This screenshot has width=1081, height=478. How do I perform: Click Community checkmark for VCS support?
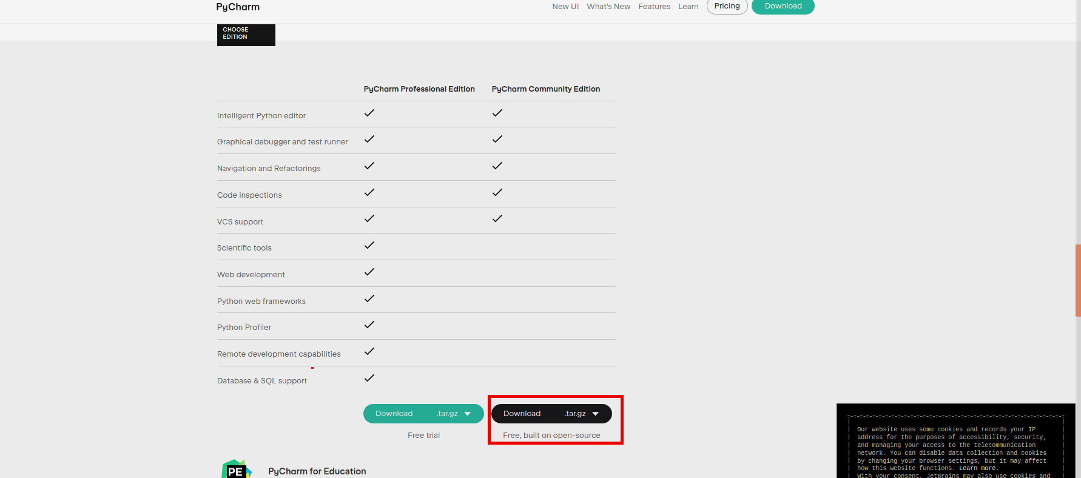[497, 218]
